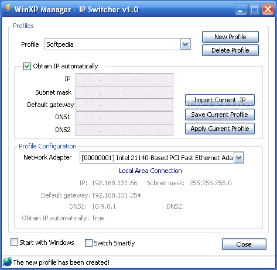Maximize the IP Switcher window

pos(254,9)
